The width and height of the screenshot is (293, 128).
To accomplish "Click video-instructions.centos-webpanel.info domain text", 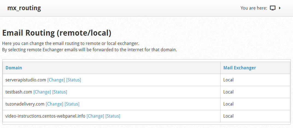I will pos(45,116).
